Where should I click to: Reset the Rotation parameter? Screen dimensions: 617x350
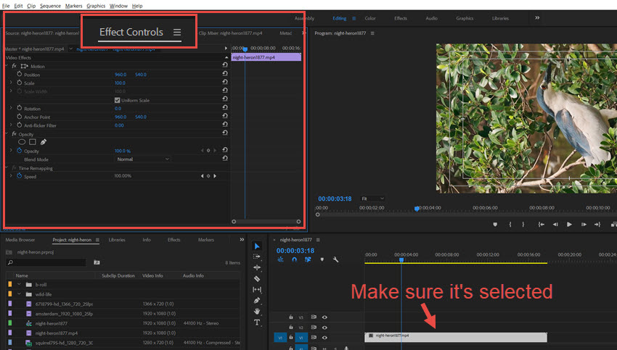[x=225, y=107]
